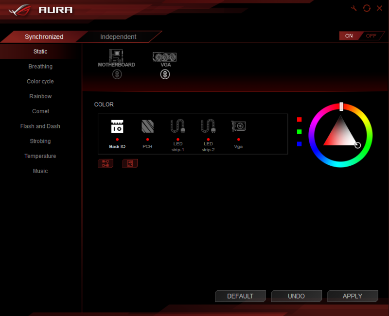
Task: Click the ROG logo in title bar
Action: (19, 10)
